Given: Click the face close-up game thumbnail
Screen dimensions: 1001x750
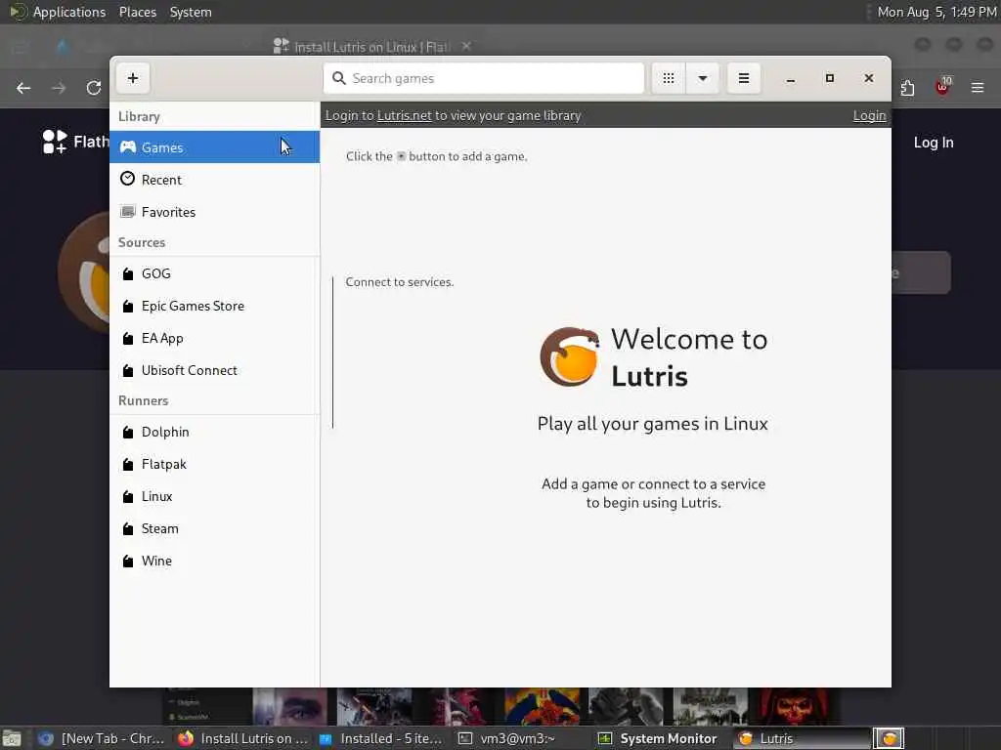Looking at the screenshot, I should click(289, 706).
